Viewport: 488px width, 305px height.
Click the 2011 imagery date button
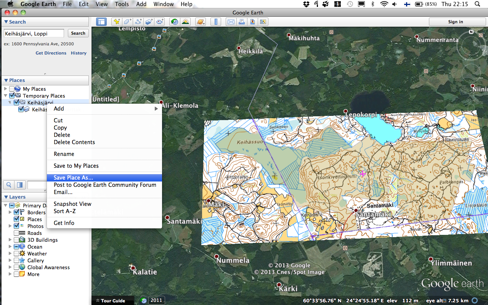click(x=156, y=300)
